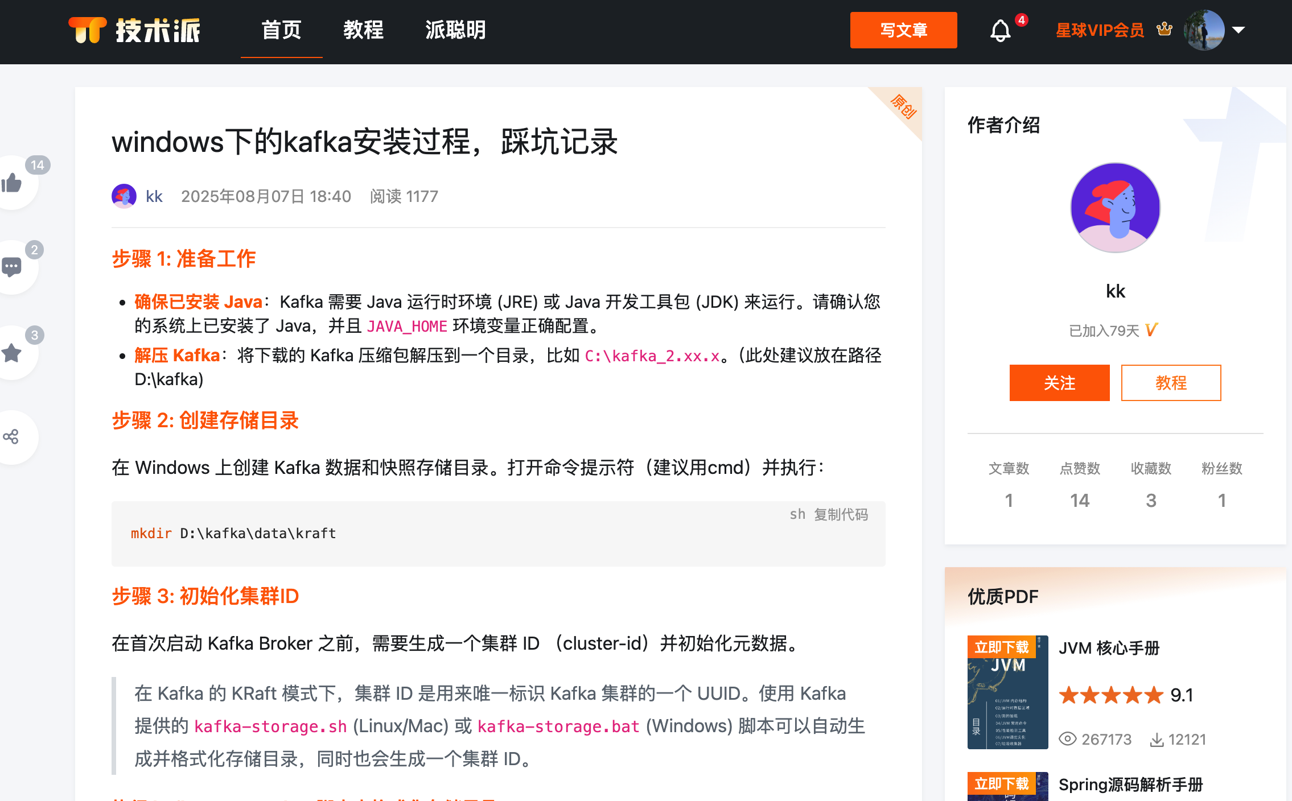Screen dimensions: 1292x801
Task: Click the star favorite icon
Action: pos(11,353)
